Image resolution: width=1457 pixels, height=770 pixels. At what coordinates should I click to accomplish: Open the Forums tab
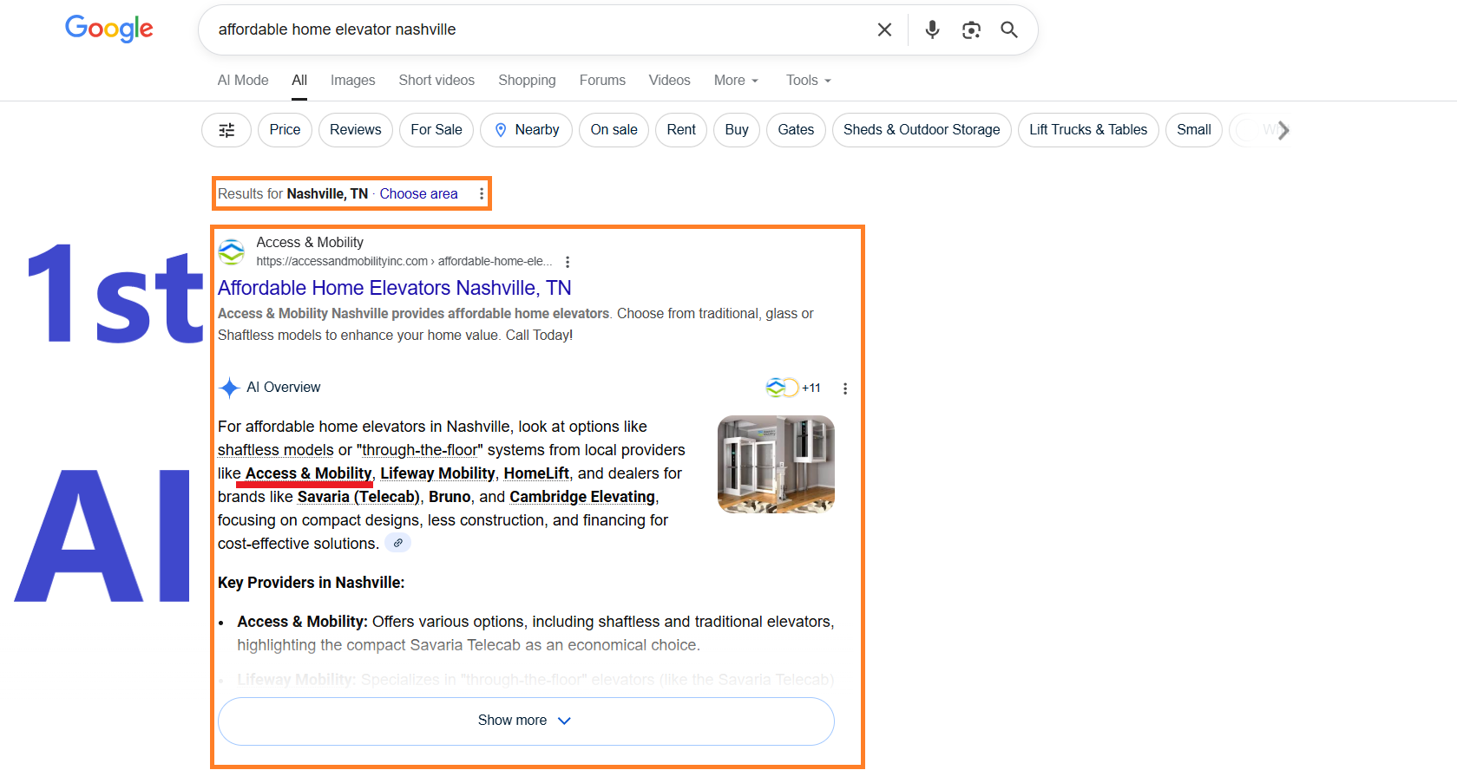pos(602,80)
